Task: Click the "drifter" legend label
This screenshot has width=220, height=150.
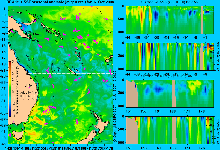Action: (29, 86)
